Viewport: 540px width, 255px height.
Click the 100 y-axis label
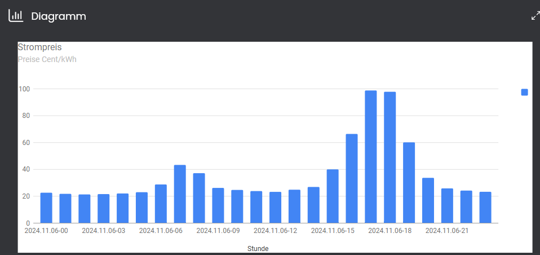point(25,89)
